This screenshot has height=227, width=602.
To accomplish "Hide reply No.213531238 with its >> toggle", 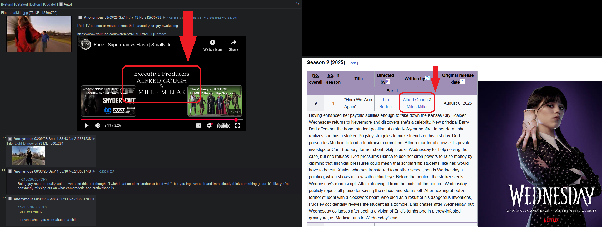I will pyautogui.click(x=3, y=137).
